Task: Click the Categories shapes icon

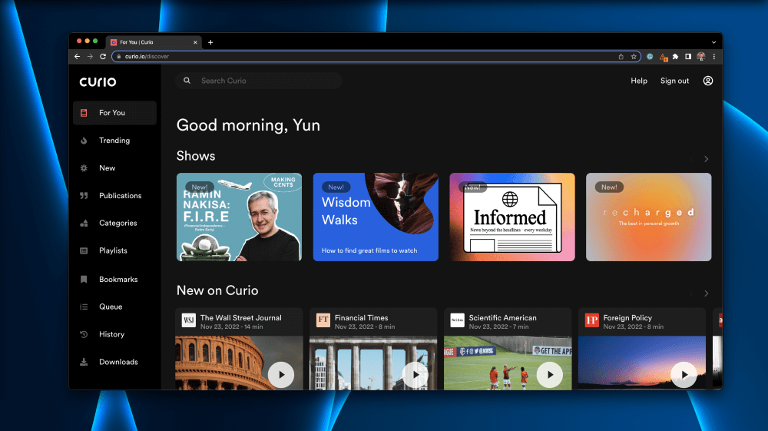Action: coord(84,223)
